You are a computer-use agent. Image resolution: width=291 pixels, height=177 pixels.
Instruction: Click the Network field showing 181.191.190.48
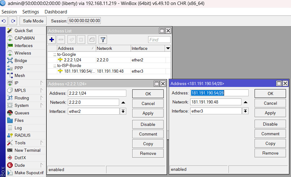216,102
